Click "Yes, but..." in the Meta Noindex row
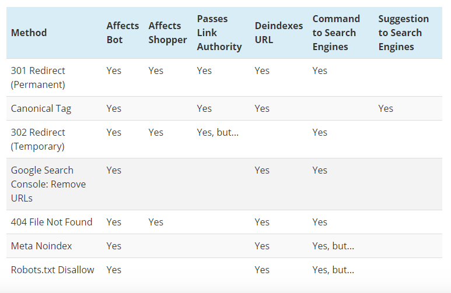 tap(333, 246)
